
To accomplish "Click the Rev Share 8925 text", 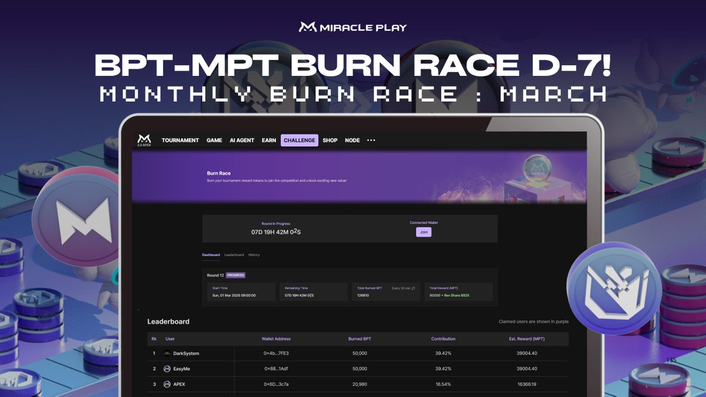I will [458, 295].
